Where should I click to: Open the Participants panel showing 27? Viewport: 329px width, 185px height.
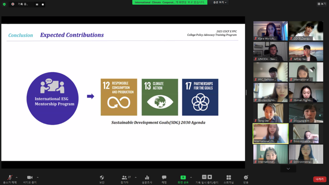[124, 178]
